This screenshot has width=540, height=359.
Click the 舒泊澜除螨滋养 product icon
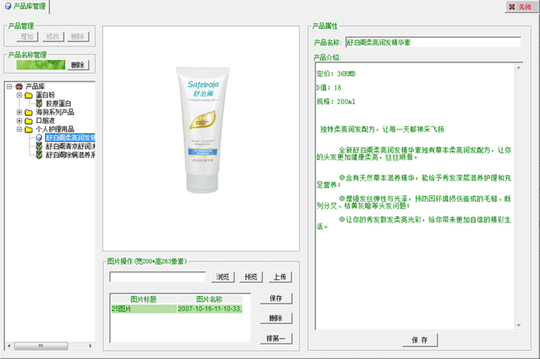[39, 155]
